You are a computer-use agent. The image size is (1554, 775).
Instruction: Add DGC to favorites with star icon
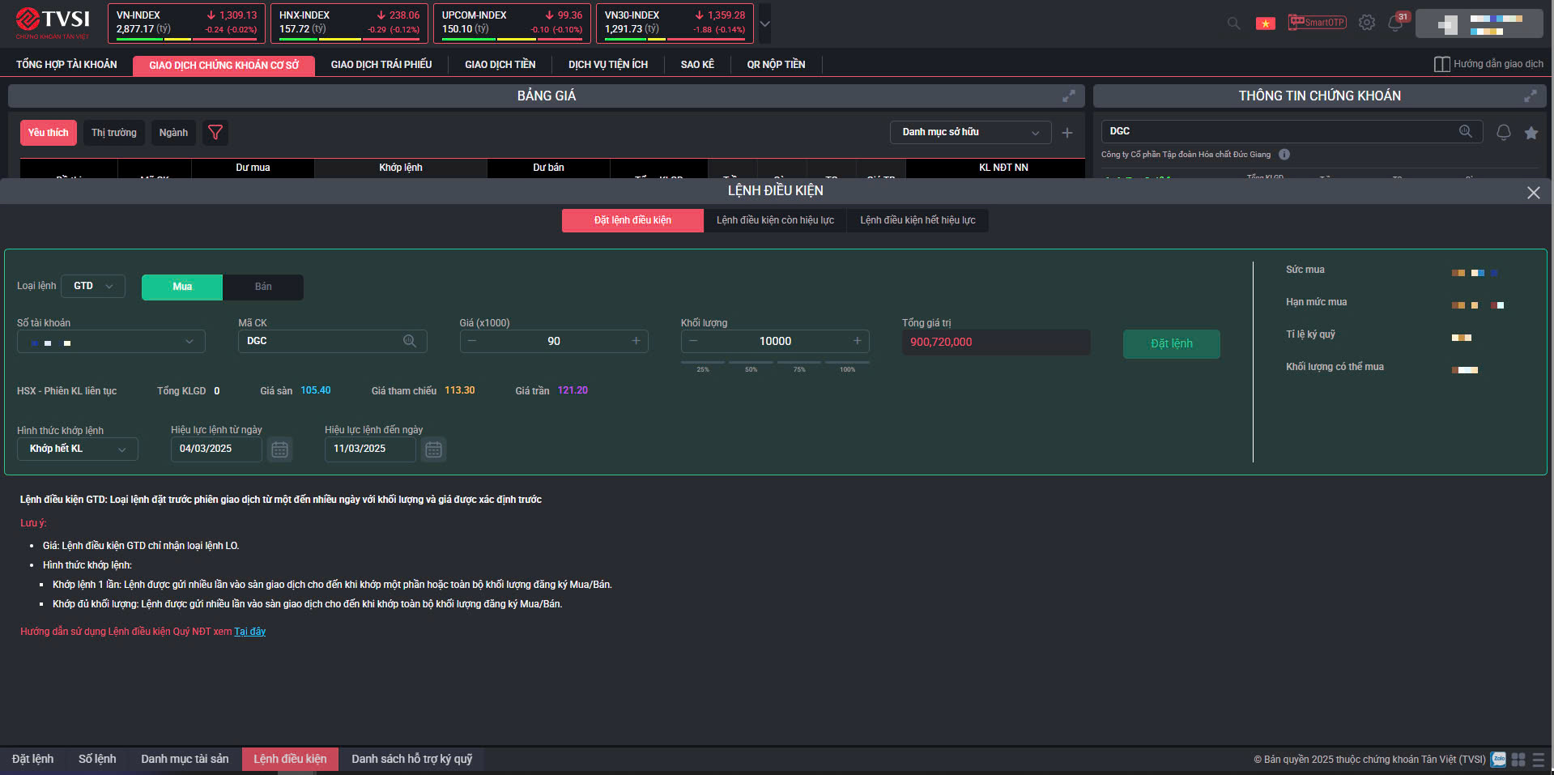pyautogui.click(x=1531, y=133)
